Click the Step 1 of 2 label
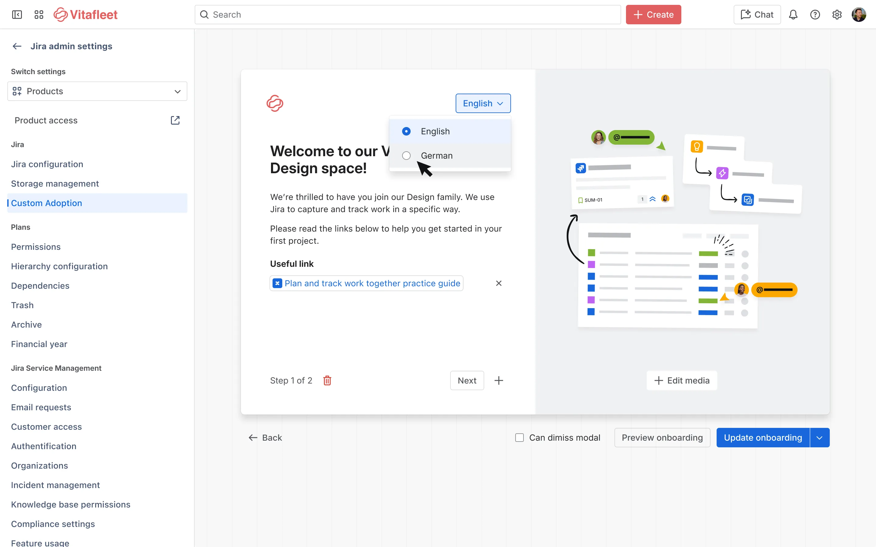The height and width of the screenshot is (547, 876). pyautogui.click(x=291, y=380)
